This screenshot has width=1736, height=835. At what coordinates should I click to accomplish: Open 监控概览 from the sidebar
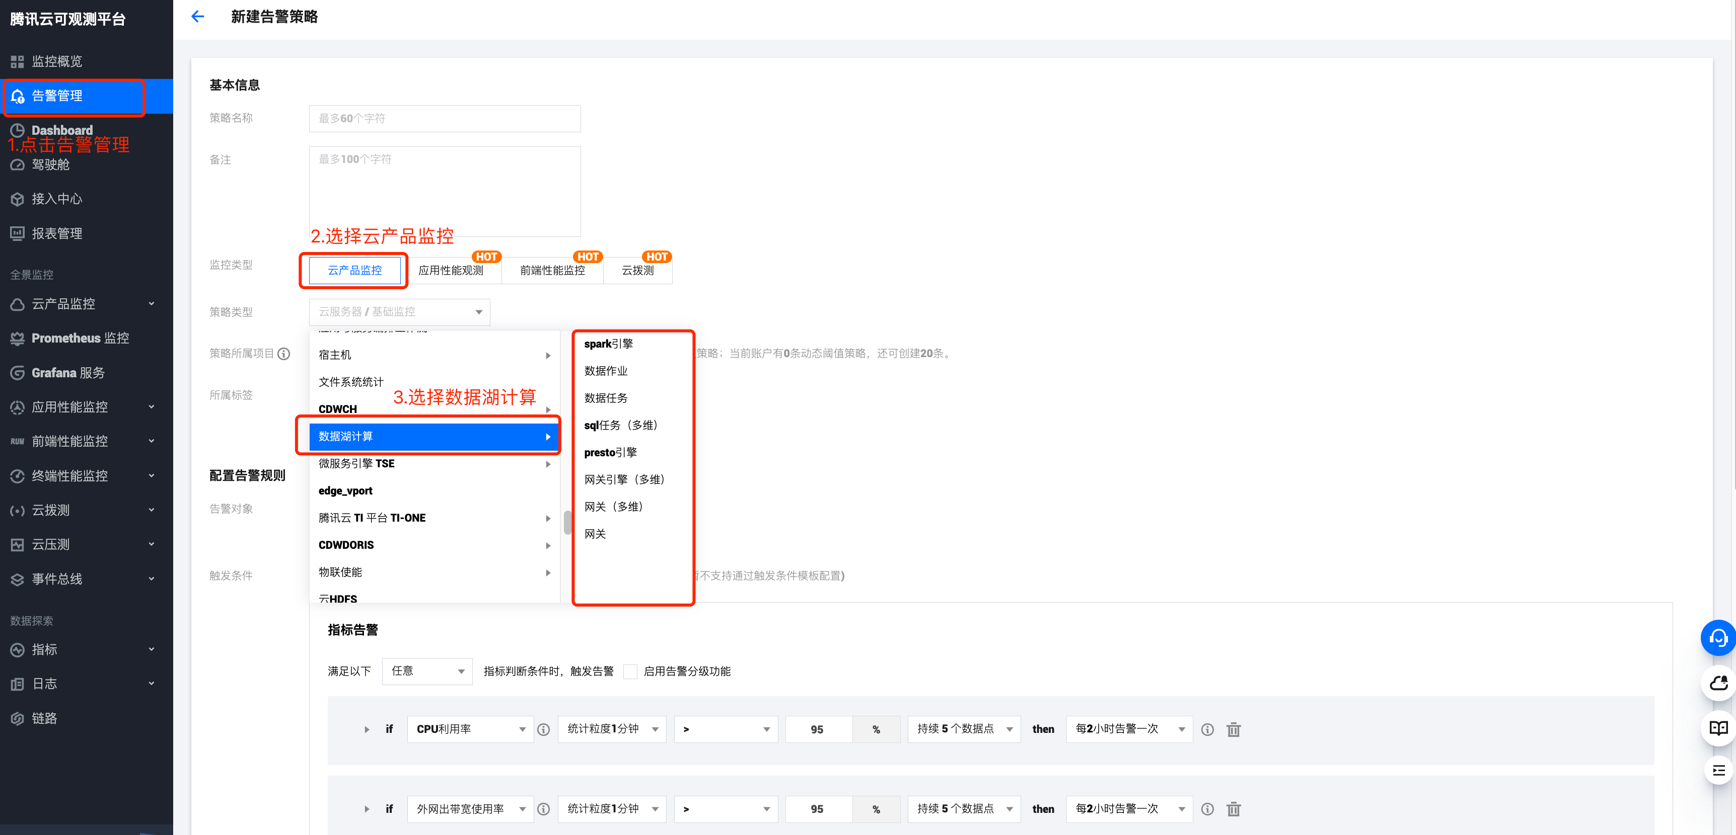click(x=56, y=61)
